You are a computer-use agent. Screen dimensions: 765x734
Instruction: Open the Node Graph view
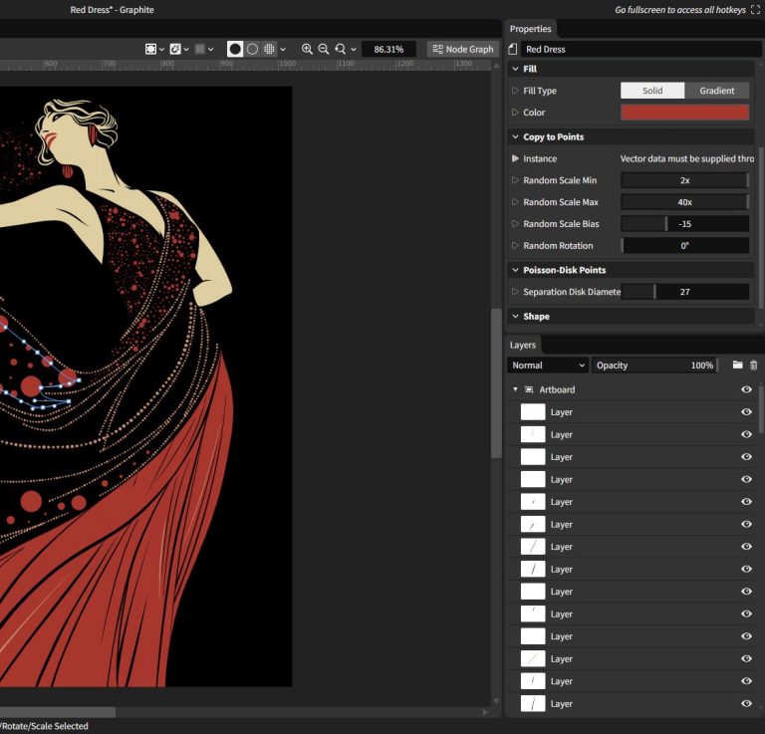tap(463, 49)
